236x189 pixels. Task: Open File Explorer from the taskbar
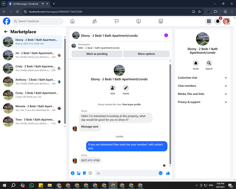pos(50,185)
